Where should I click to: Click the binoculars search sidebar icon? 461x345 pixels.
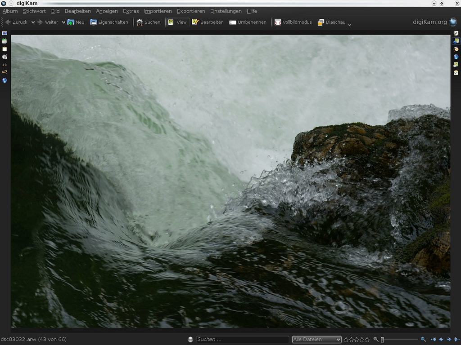5,64
